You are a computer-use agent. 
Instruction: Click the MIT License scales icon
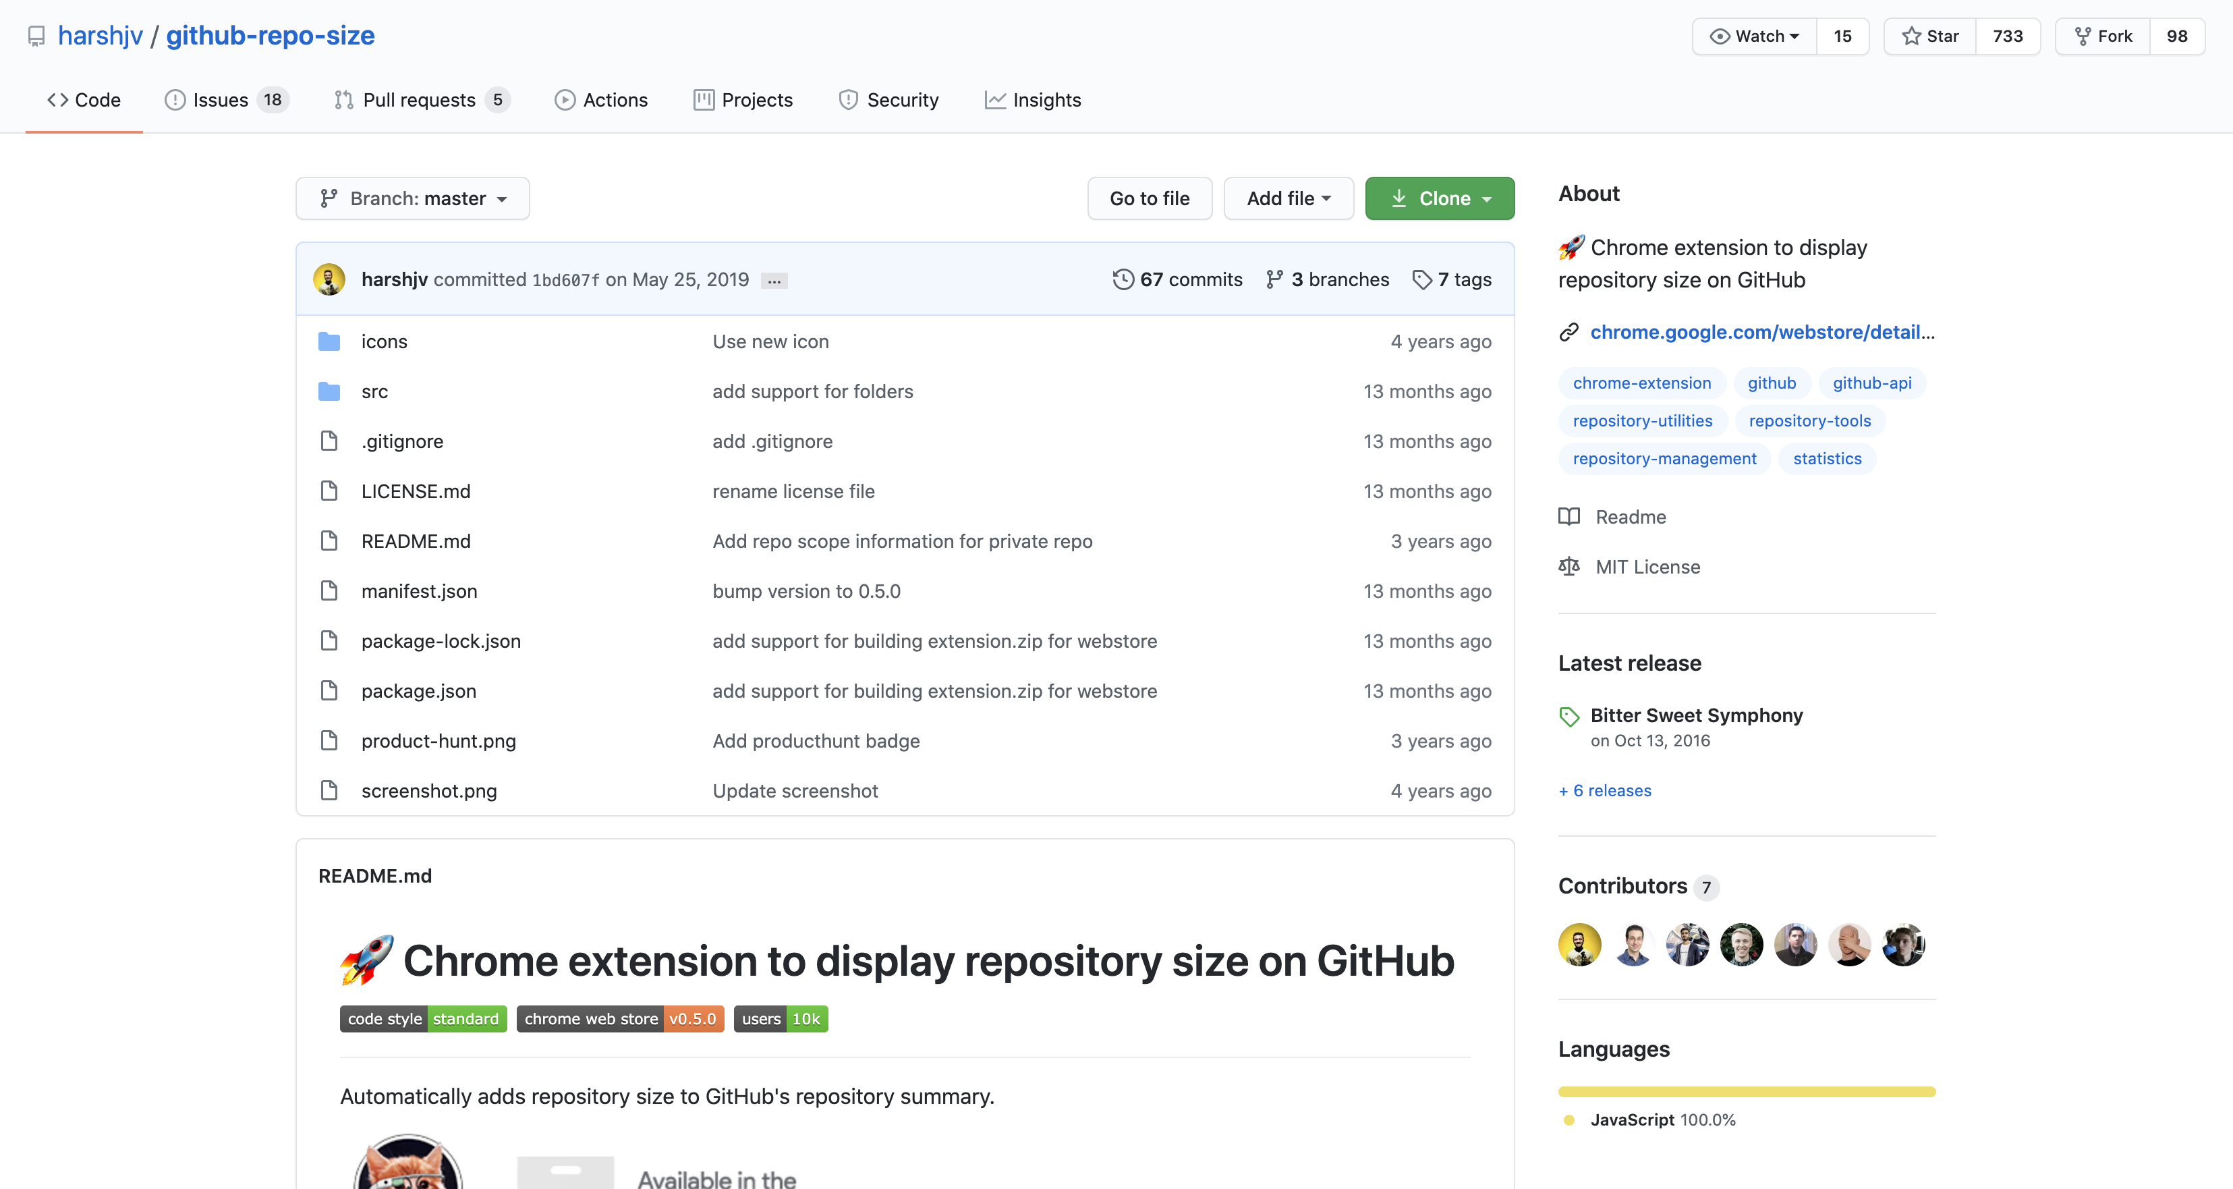(1568, 568)
